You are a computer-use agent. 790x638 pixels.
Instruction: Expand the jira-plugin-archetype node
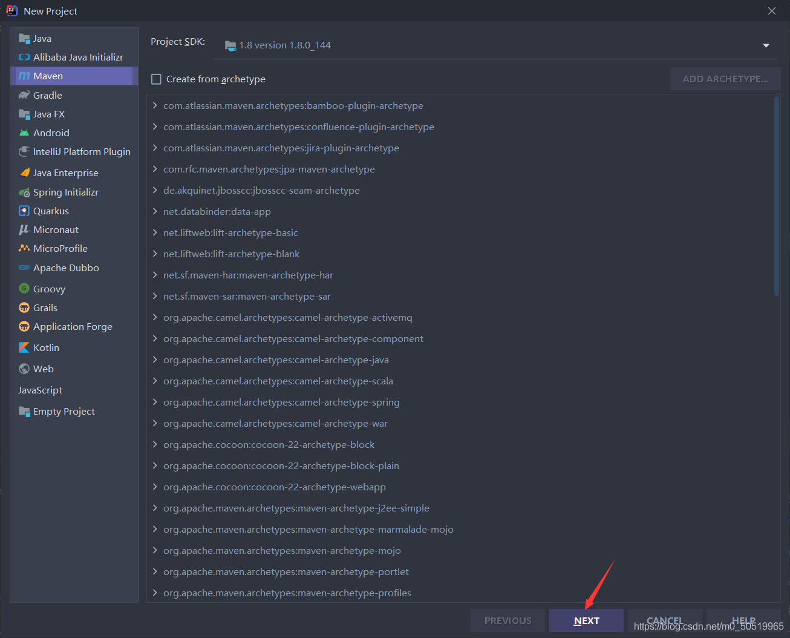click(155, 148)
